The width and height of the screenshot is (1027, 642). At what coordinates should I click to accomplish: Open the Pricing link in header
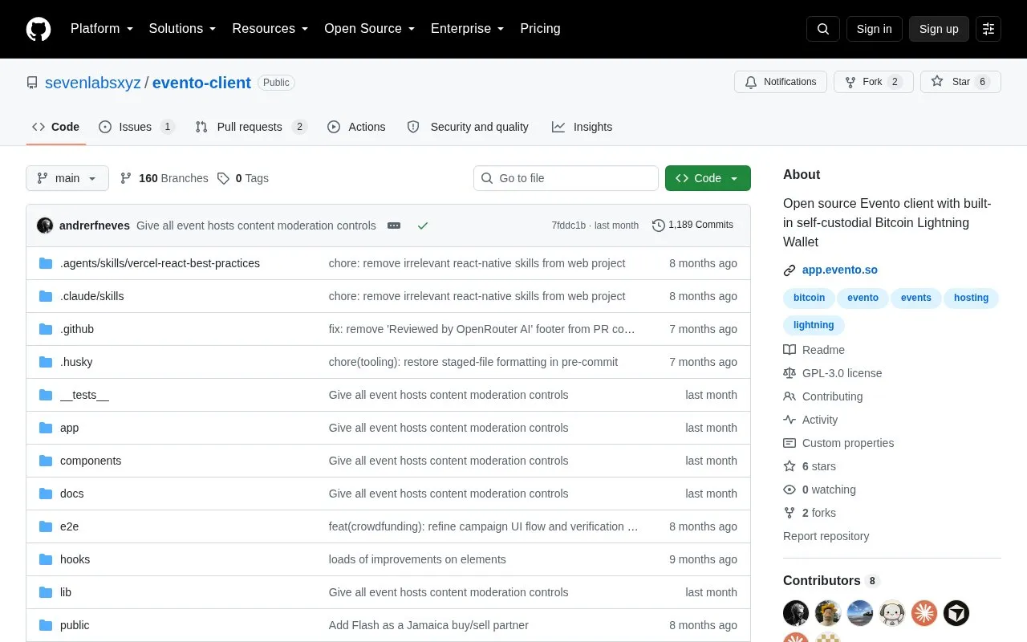(x=540, y=29)
